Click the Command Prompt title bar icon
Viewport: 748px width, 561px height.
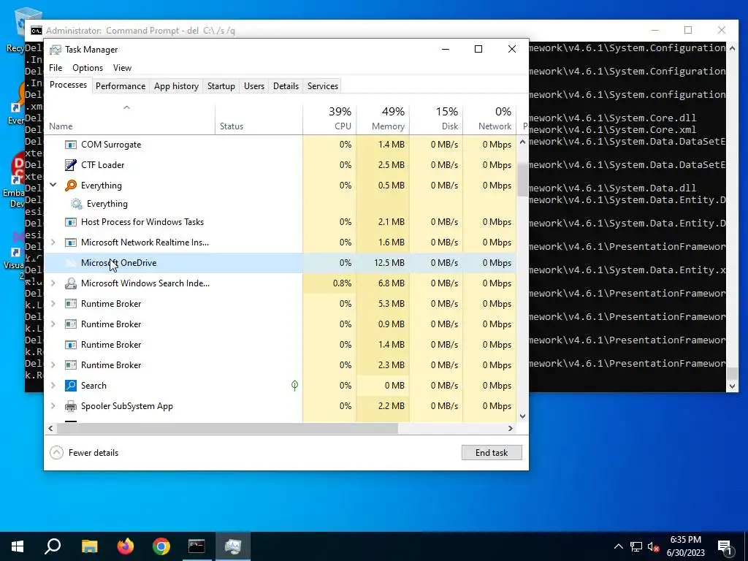coord(37,31)
